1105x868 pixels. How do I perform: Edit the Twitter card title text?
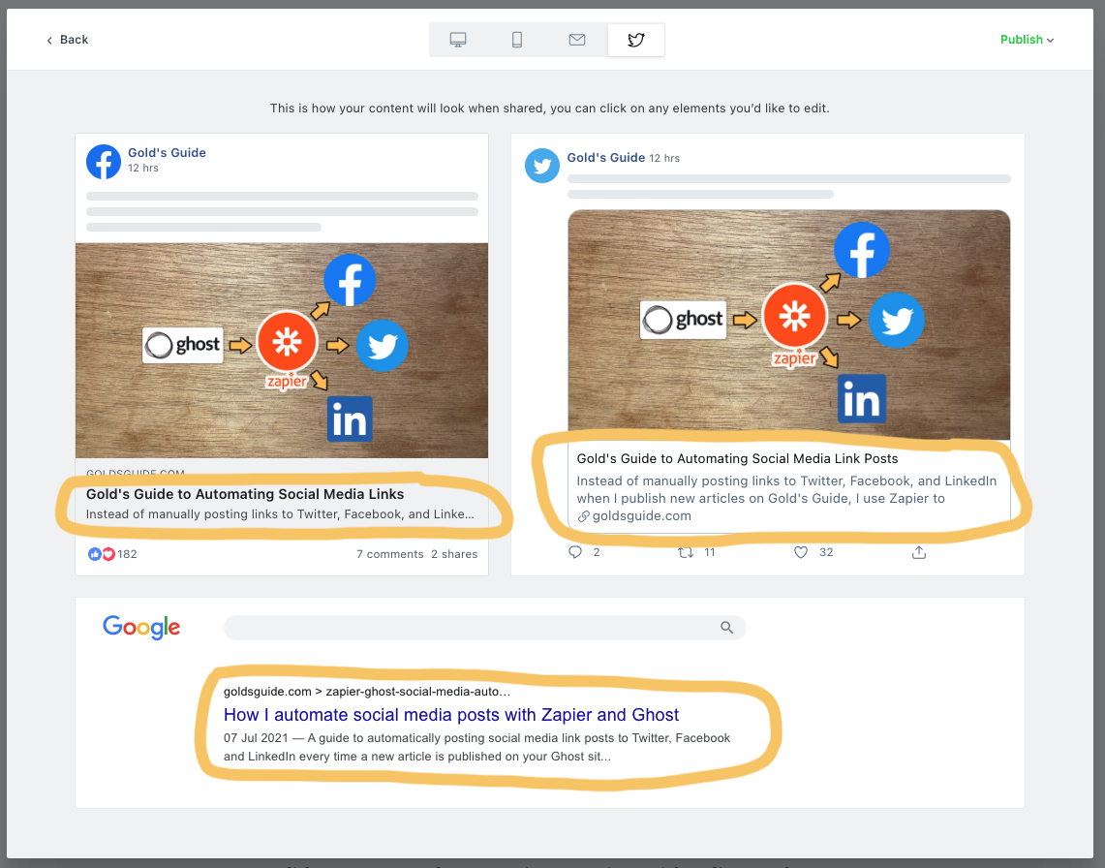(x=737, y=458)
